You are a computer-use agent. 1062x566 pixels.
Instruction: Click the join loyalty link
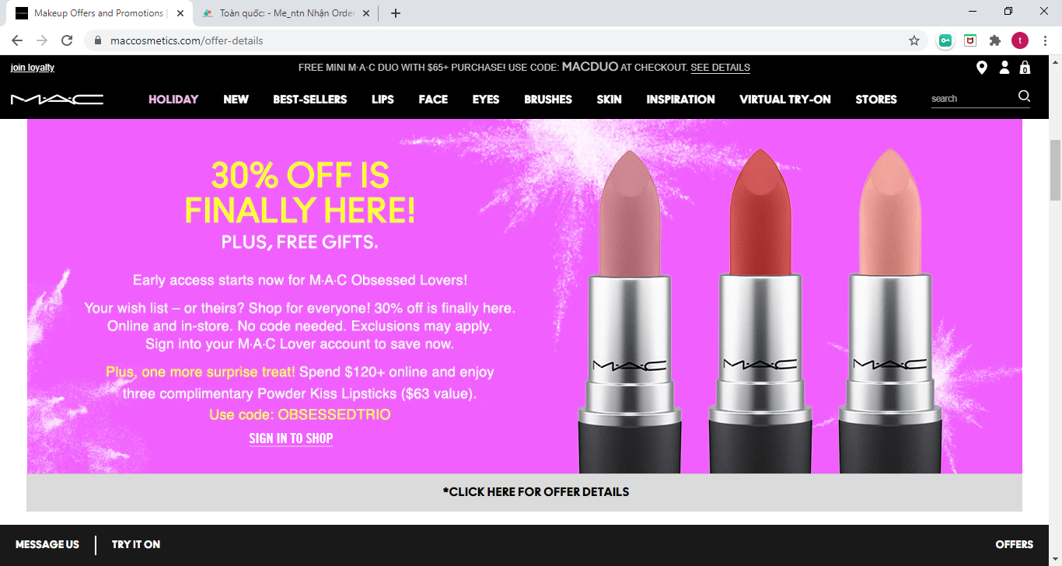[x=33, y=68]
